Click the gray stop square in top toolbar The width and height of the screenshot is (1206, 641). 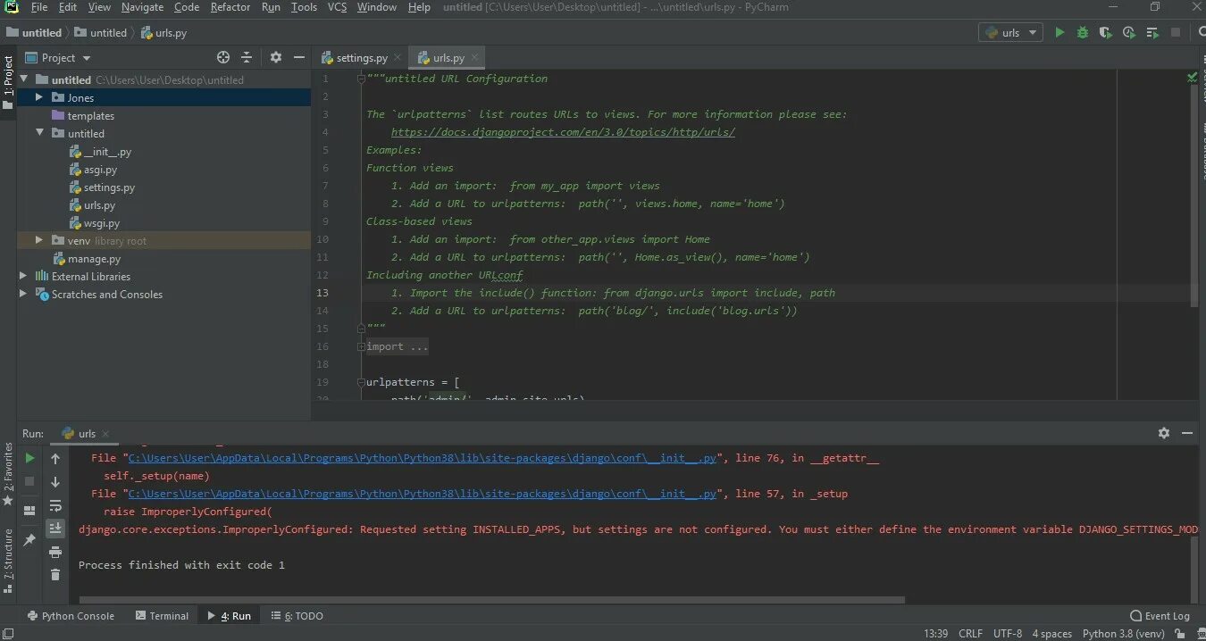(1176, 33)
